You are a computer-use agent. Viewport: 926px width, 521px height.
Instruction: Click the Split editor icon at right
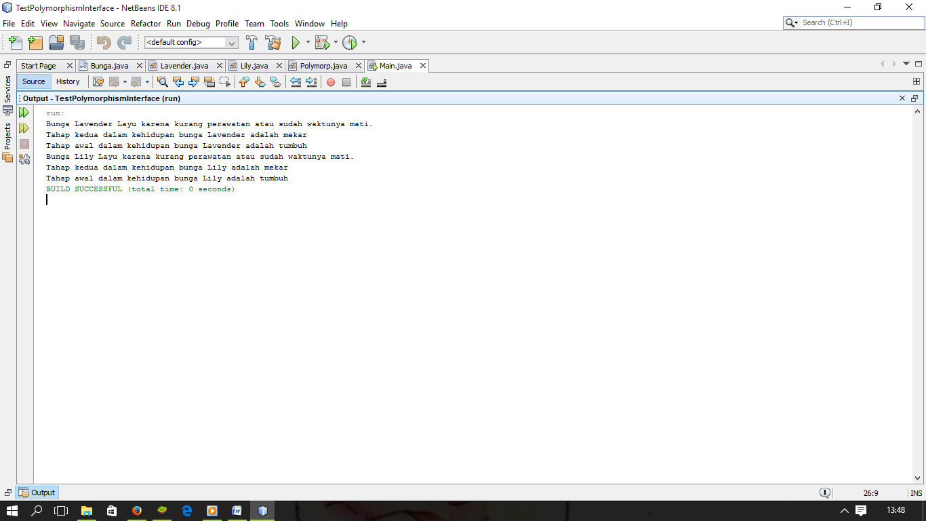click(917, 82)
